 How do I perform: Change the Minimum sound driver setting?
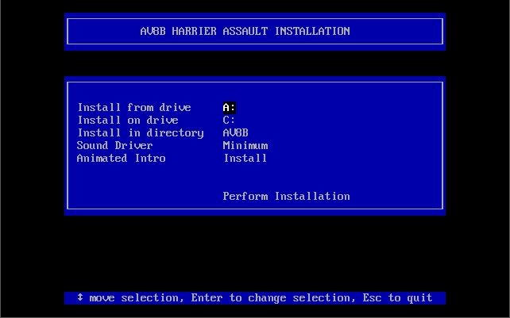click(x=245, y=146)
